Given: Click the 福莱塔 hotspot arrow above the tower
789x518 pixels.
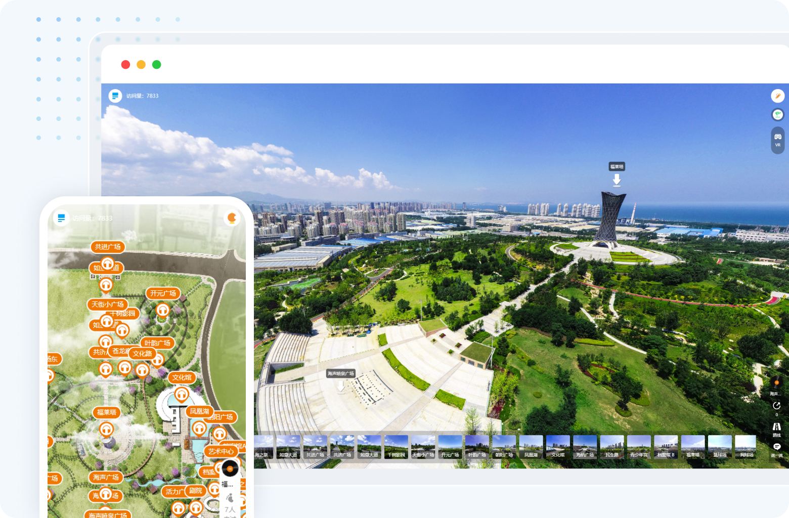Looking at the screenshot, I should (x=617, y=180).
